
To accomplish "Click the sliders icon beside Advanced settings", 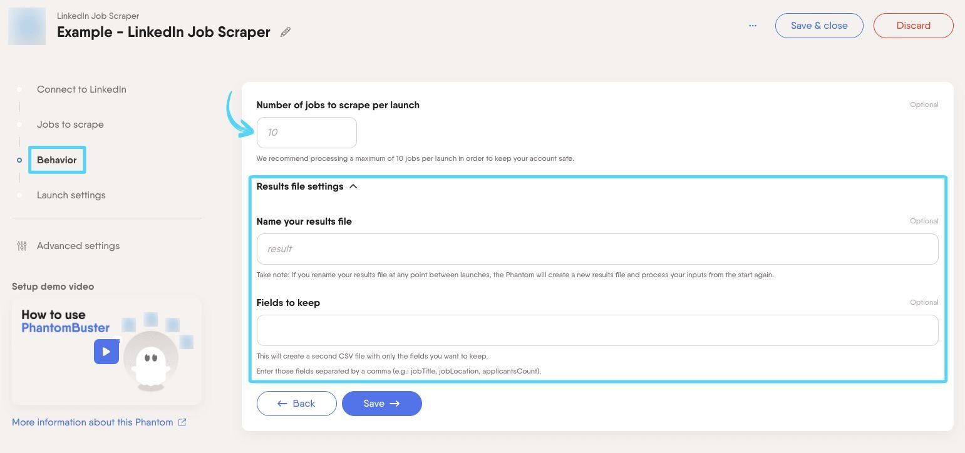I will point(22,246).
